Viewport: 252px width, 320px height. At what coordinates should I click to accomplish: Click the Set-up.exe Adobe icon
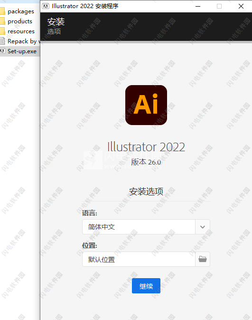2,51
